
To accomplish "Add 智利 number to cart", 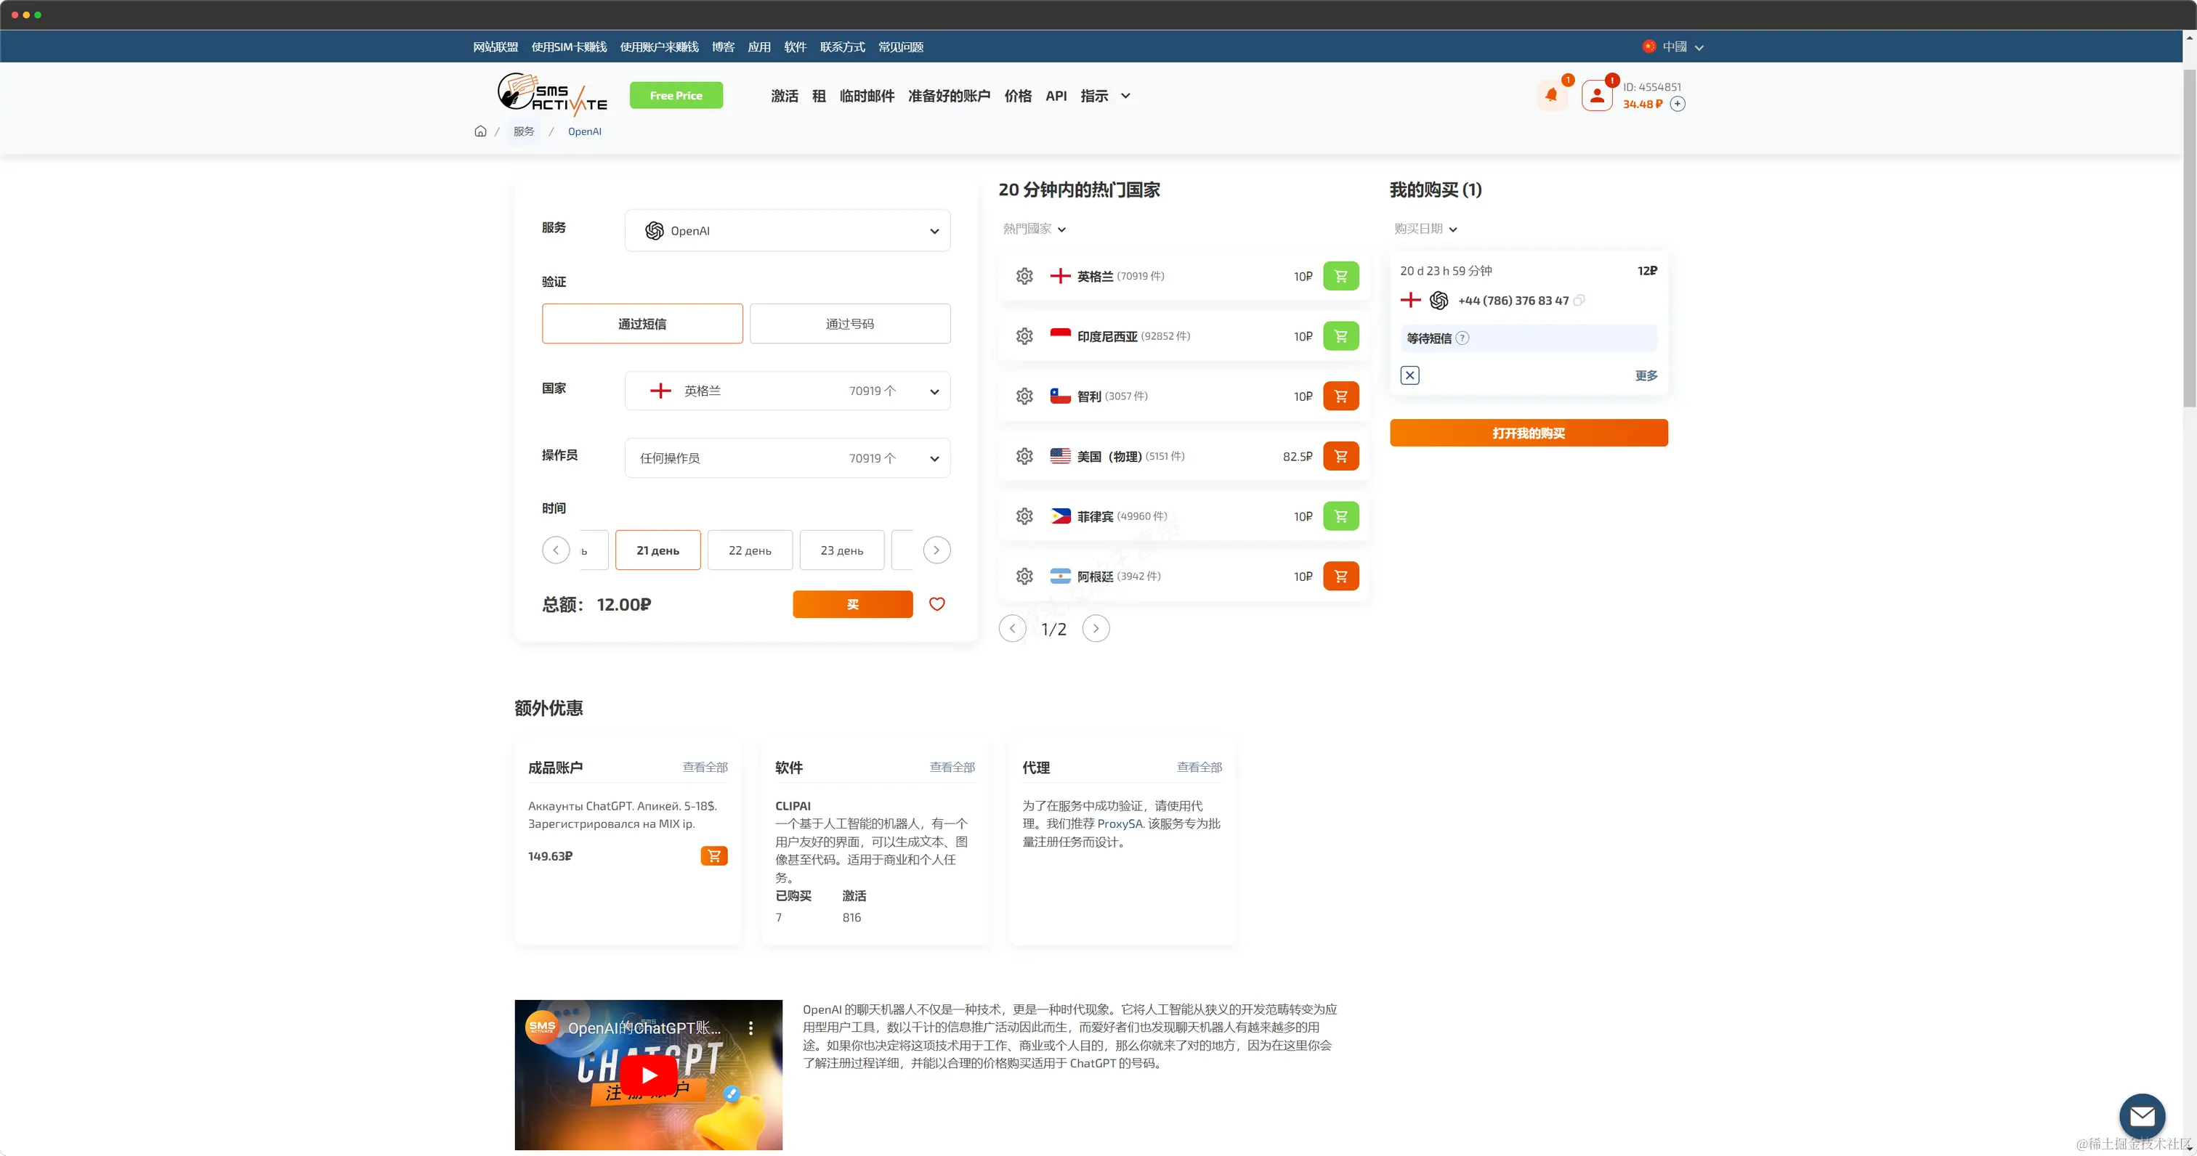I will [1340, 396].
